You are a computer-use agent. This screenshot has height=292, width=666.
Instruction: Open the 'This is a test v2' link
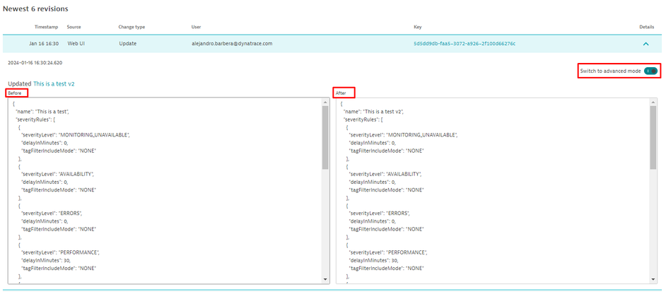pos(54,83)
